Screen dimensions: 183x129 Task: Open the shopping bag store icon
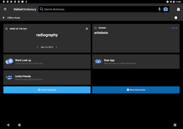[178, 9]
